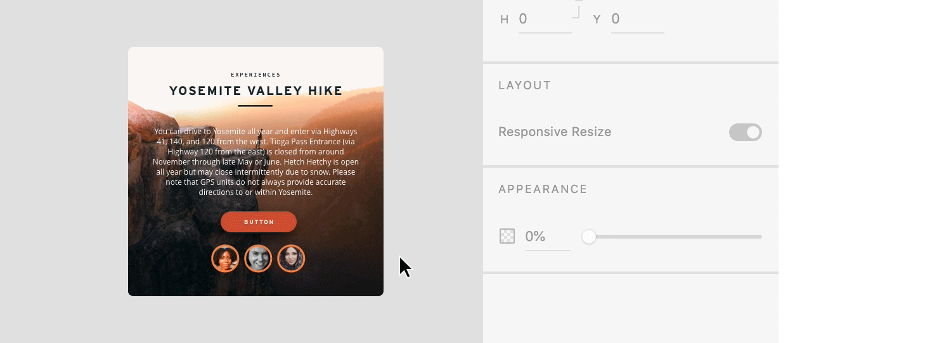Screen dimensions: 951x343
Task: Click the middle of the opacity slider track
Action: [x=675, y=237]
